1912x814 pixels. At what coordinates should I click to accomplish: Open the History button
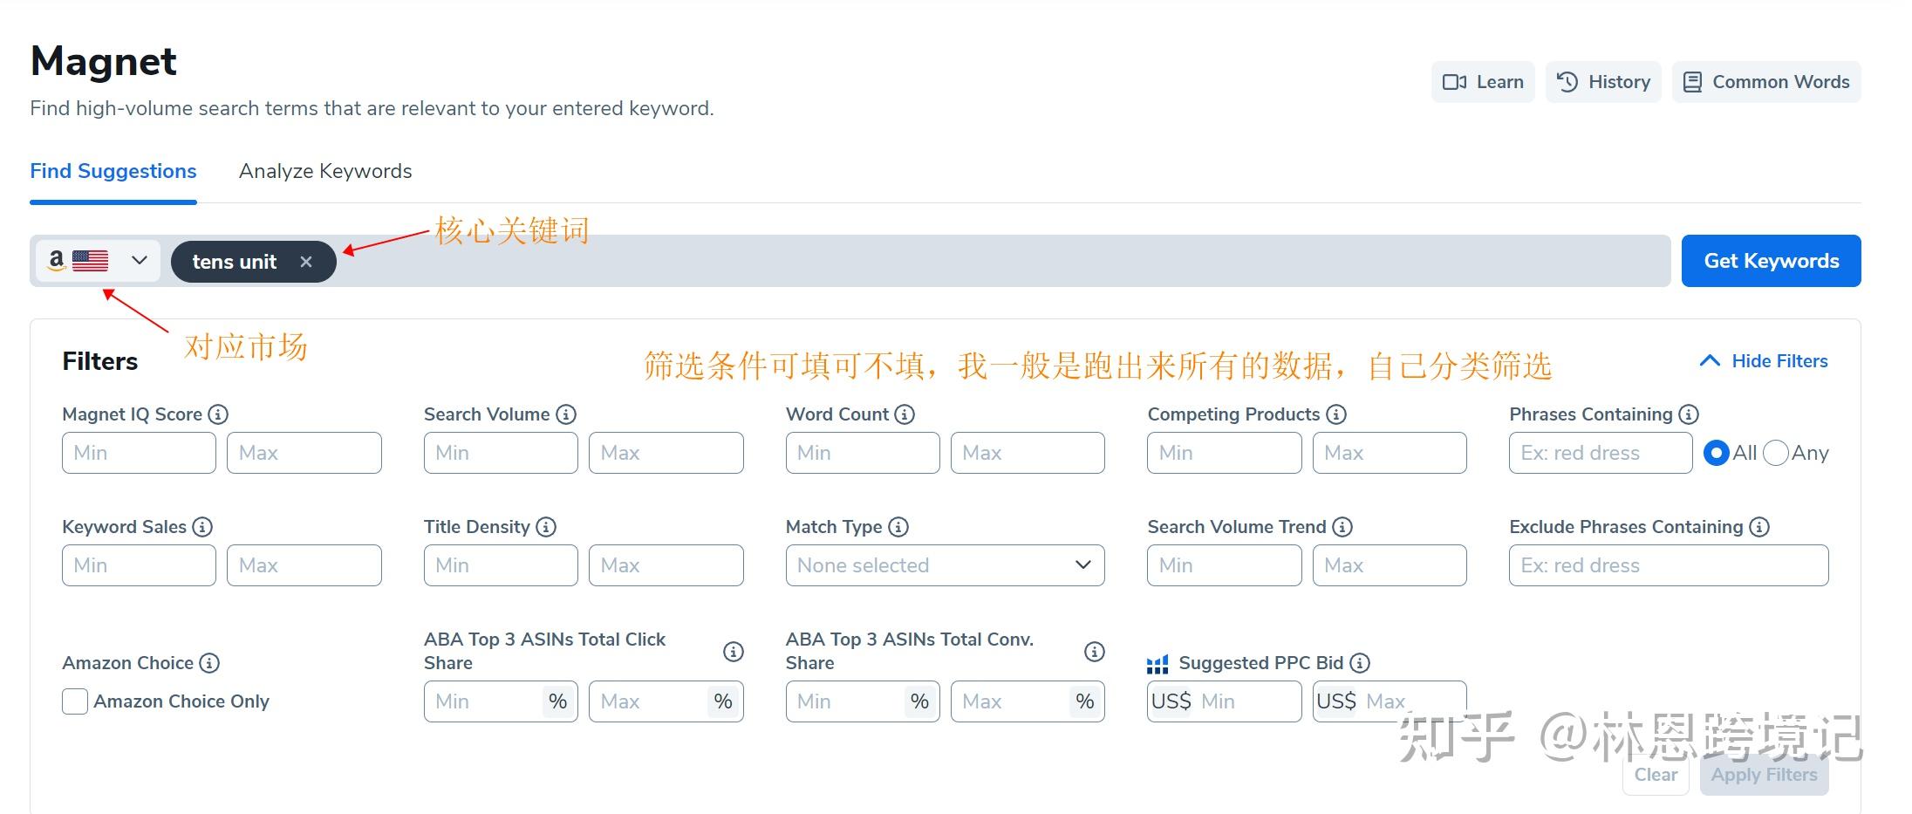(x=1603, y=82)
